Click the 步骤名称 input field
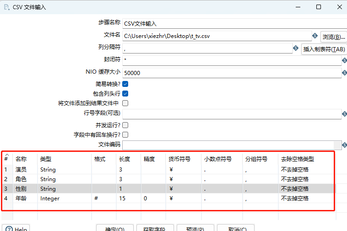The height and width of the screenshot is (231, 347). pyautogui.click(x=234, y=23)
